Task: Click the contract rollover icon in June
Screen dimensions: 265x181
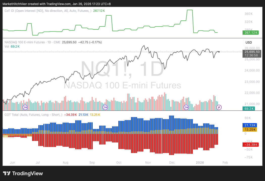Action: (25, 107)
